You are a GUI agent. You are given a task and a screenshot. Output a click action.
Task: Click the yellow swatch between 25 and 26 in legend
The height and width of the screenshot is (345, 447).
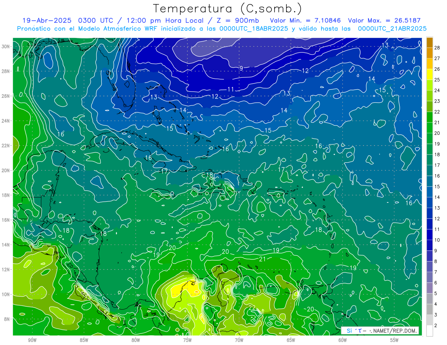coord(429,74)
